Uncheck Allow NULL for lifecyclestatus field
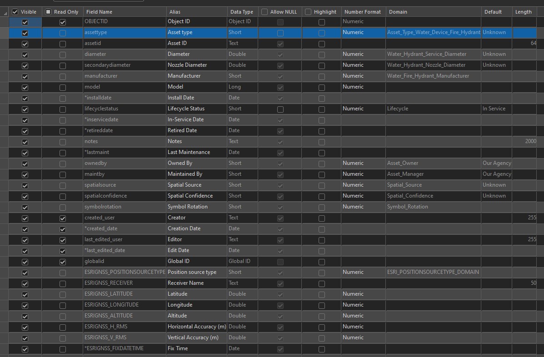Viewport: 544px width, 357px height. tap(280, 109)
